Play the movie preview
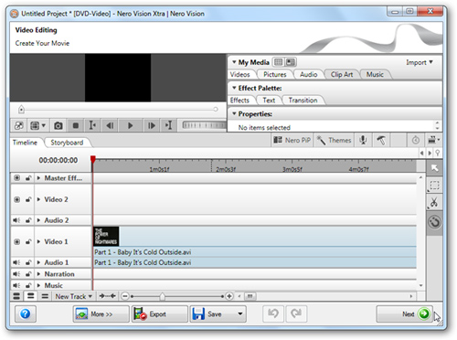 130,125
